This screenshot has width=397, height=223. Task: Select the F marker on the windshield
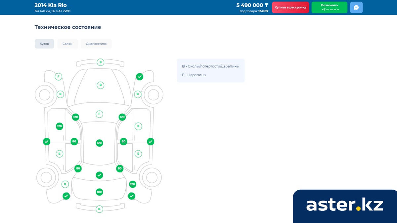99,114
